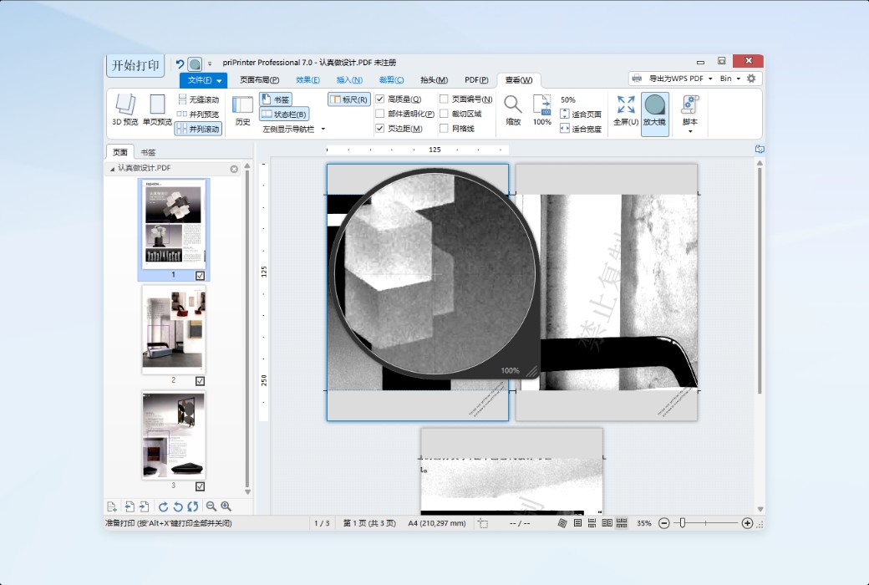Uncheck the 页边距(M) checkbox
Viewport: 869px width, 585px height.
379,128
